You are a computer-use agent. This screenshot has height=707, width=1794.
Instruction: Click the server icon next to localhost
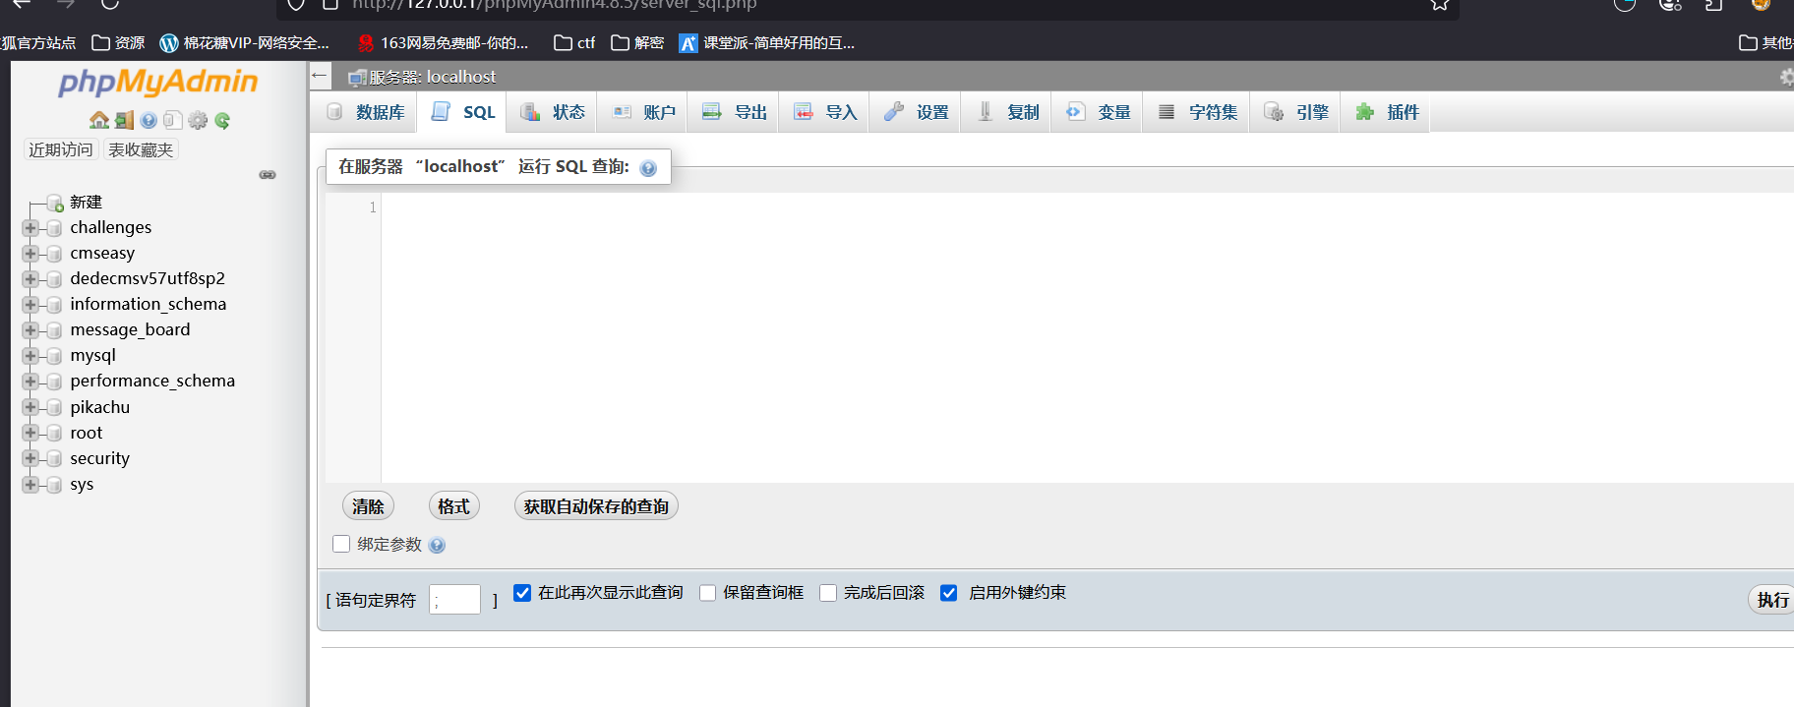tap(357, 77)
